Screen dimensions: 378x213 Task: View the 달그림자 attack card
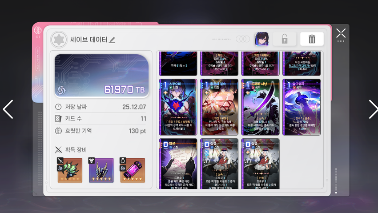point(302,107)
